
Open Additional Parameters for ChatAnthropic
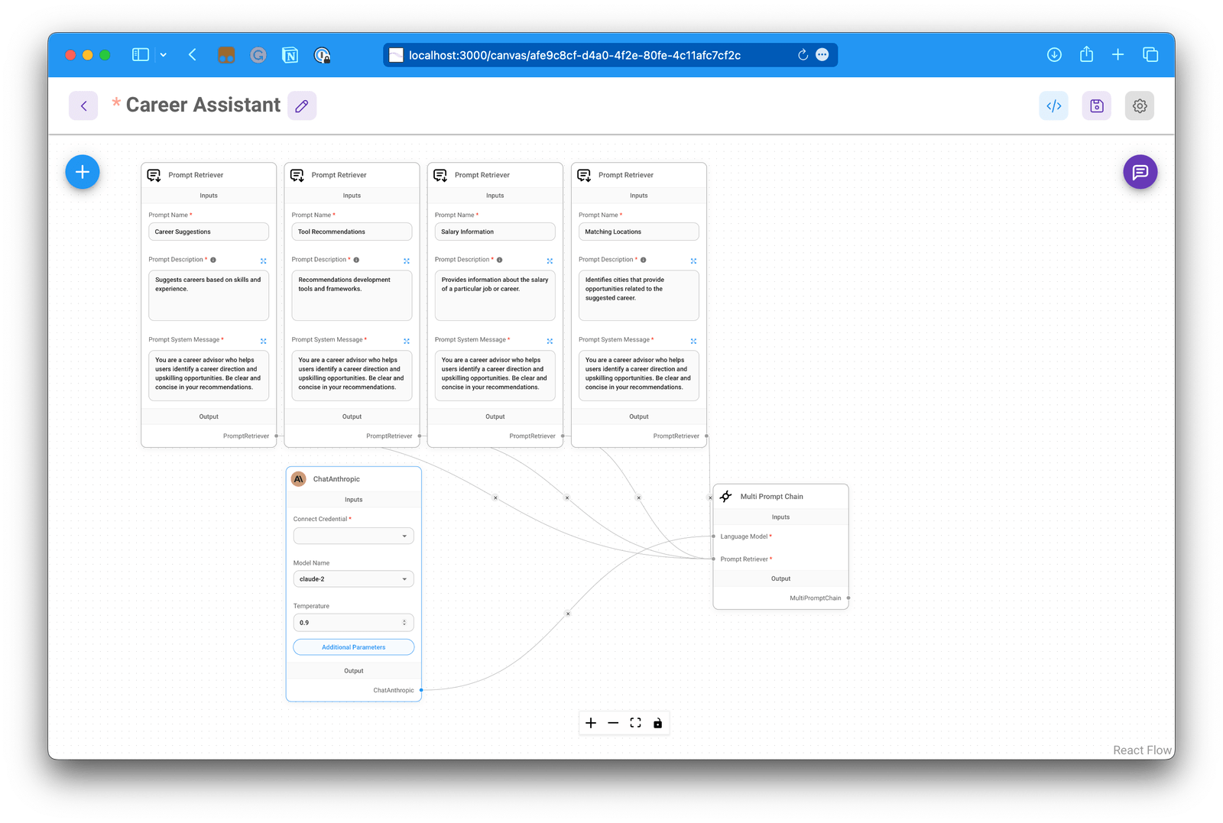(x=353, y=646)
